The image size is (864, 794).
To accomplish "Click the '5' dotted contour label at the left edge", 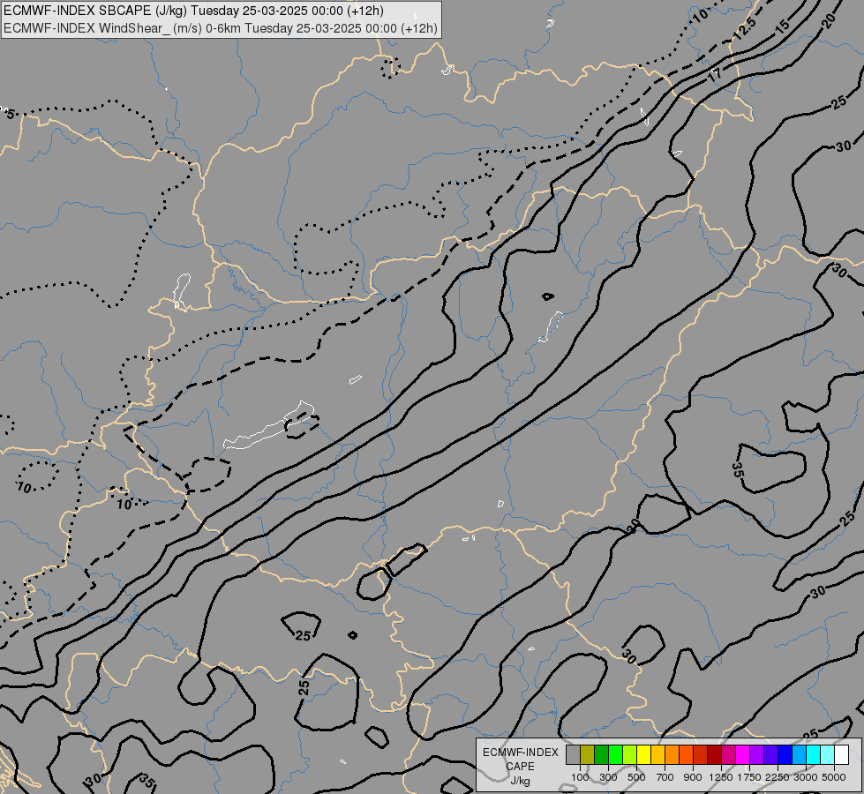I will click(11, 114).
